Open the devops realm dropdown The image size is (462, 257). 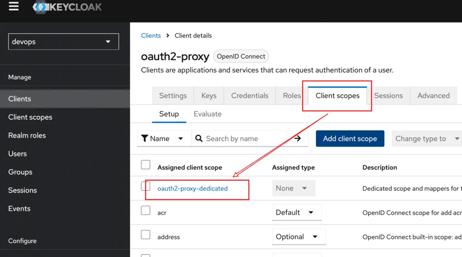click(x=64, y=42)
